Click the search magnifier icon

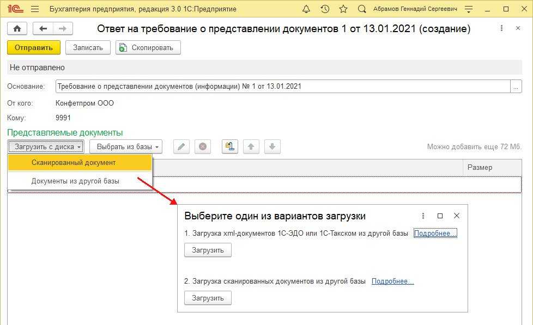[x=362, y=9]
